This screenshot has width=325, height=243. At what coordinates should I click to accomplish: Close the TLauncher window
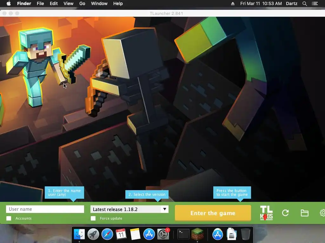click(x=4, y=13)
